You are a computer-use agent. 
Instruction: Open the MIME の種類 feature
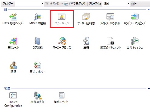click(x=38, y=19)
